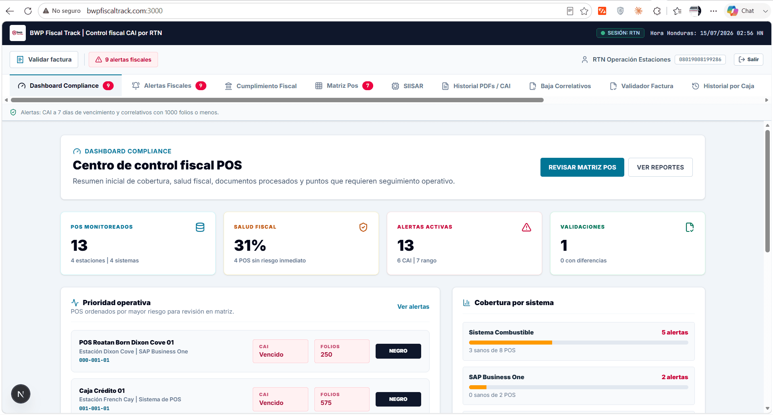The width and height of the screenshot is (773, 415).
Task: Switch to the SIISAR tab
Action: 407,86
